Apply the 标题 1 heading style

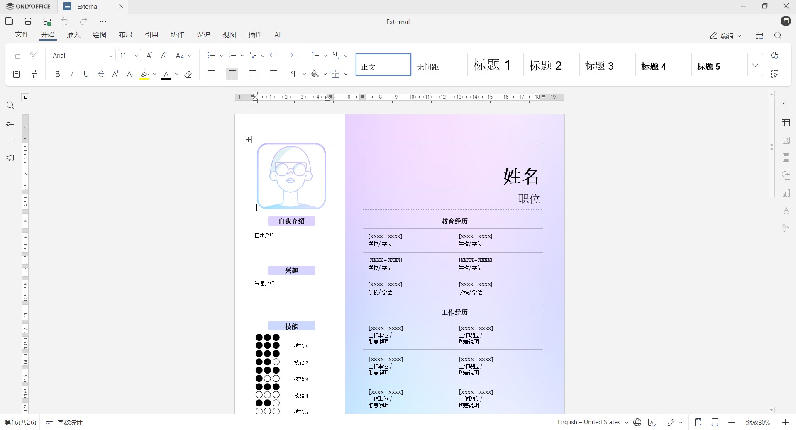(x=492, y=65)
